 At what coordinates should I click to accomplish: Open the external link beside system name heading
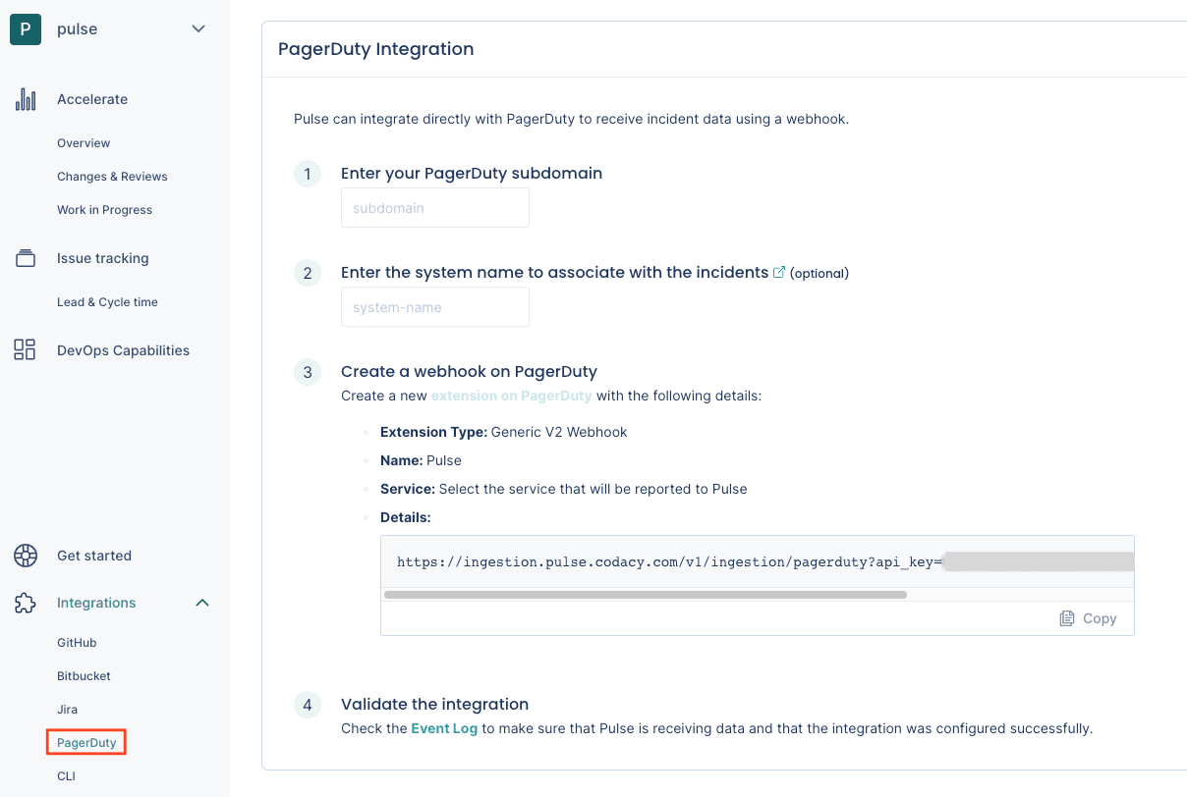(779, 272)
